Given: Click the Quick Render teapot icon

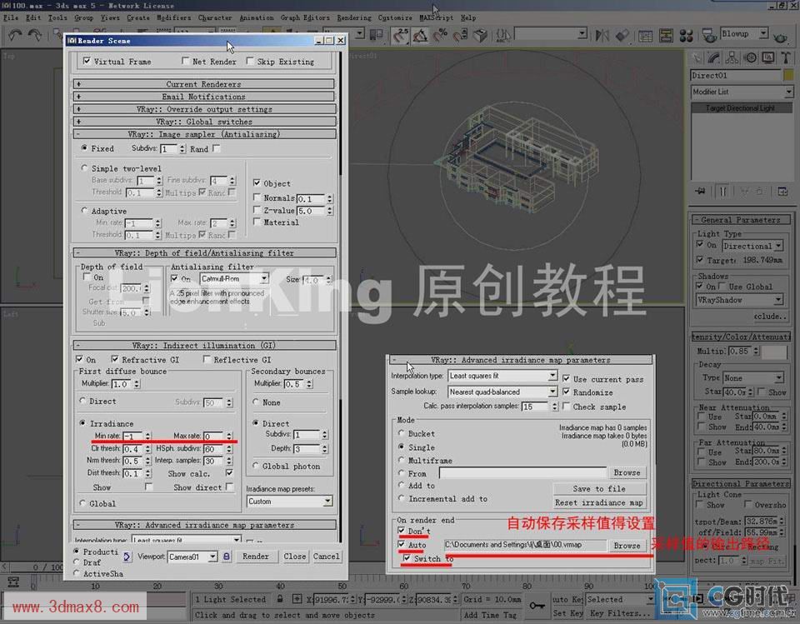Looking at the screenshot, I should click(780, 35).
